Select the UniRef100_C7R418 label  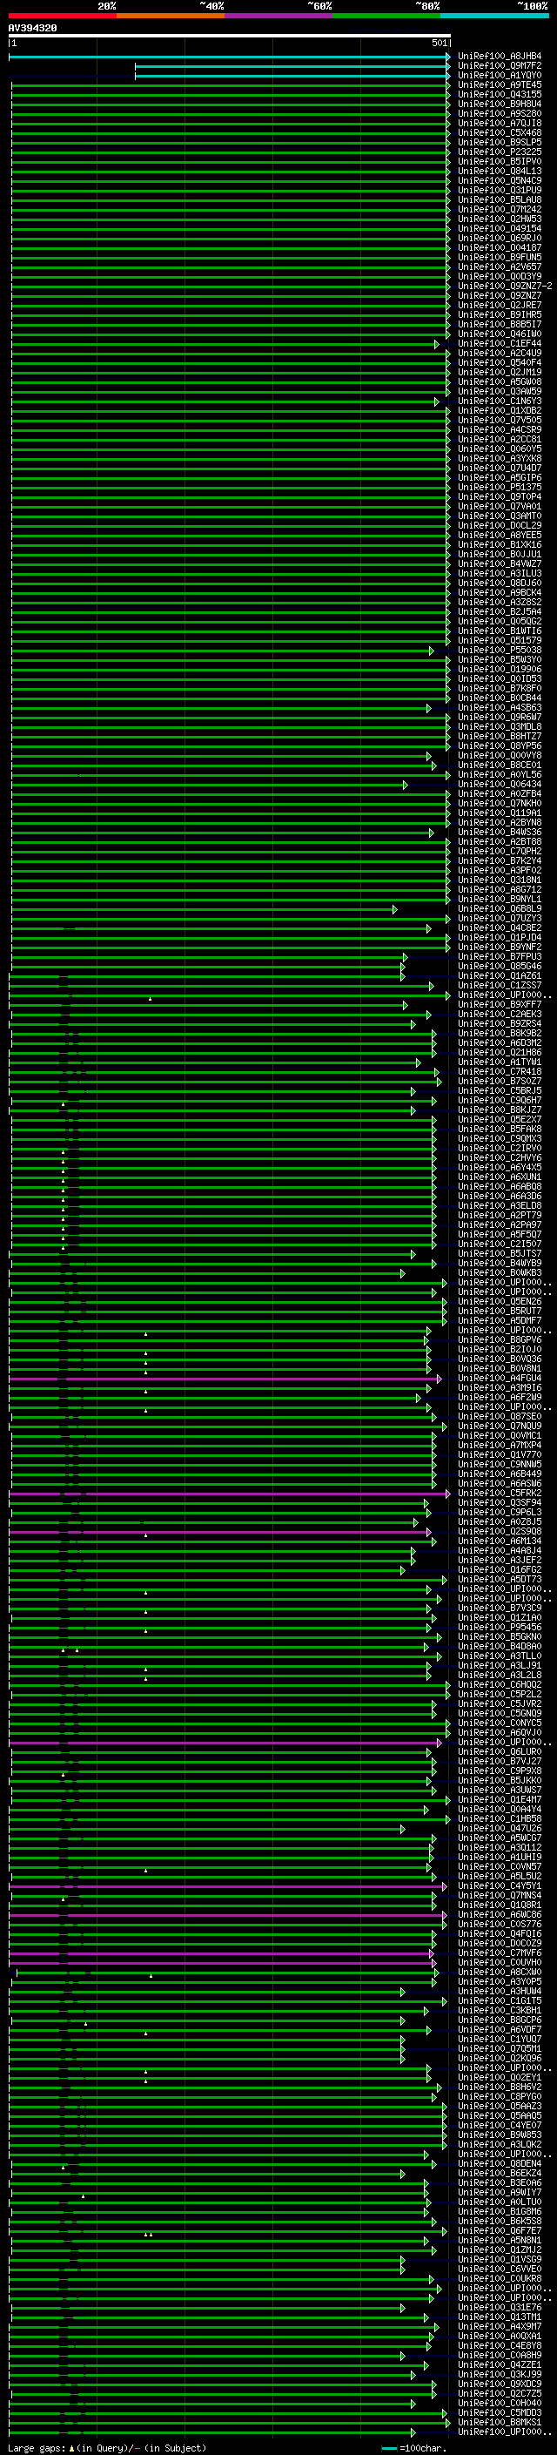pos(499,1072)
